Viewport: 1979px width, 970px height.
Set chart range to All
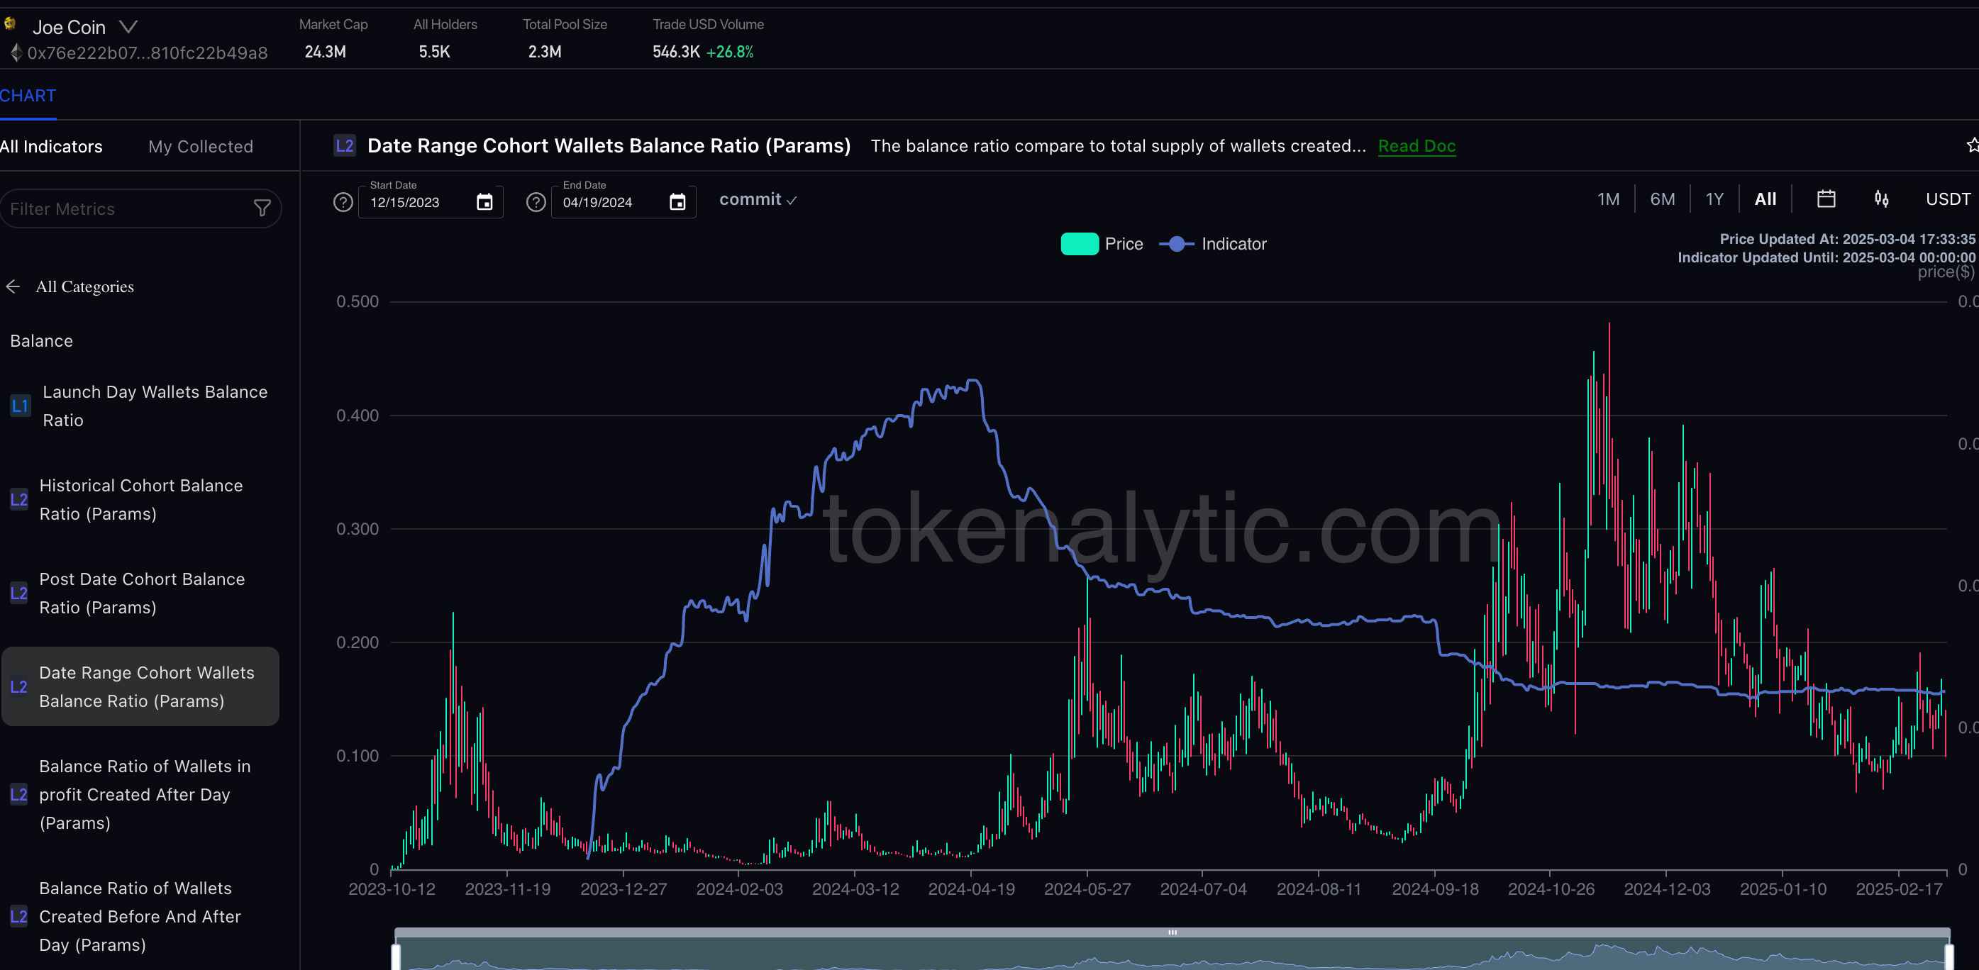coord(1765,200)
